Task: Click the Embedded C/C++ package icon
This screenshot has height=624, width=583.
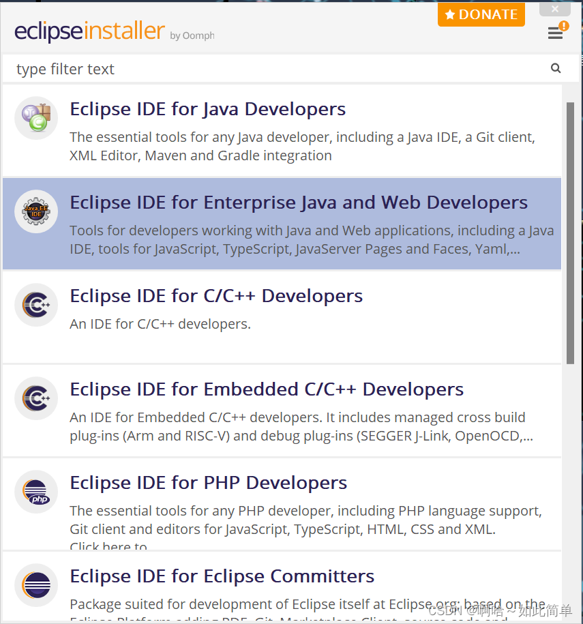Action: pyautogui.click(x=35, y=398)
